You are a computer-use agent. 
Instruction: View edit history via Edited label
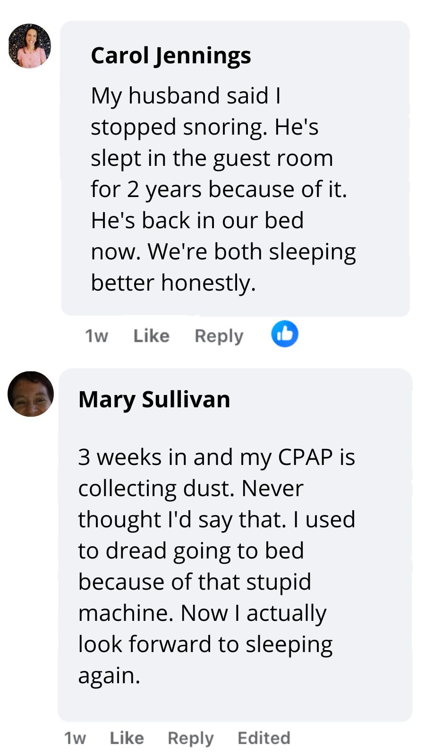(x=263, y=738)
